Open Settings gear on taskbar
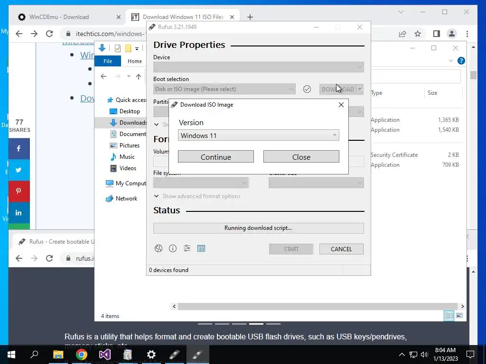 [x=151, y=355]
